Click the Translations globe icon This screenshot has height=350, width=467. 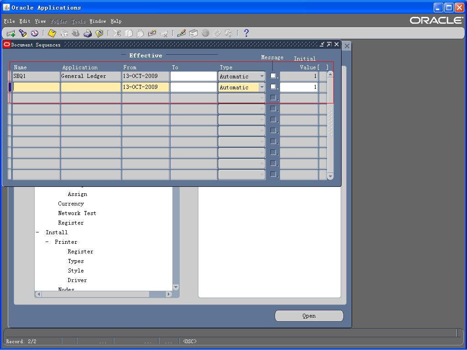[205, 33]
